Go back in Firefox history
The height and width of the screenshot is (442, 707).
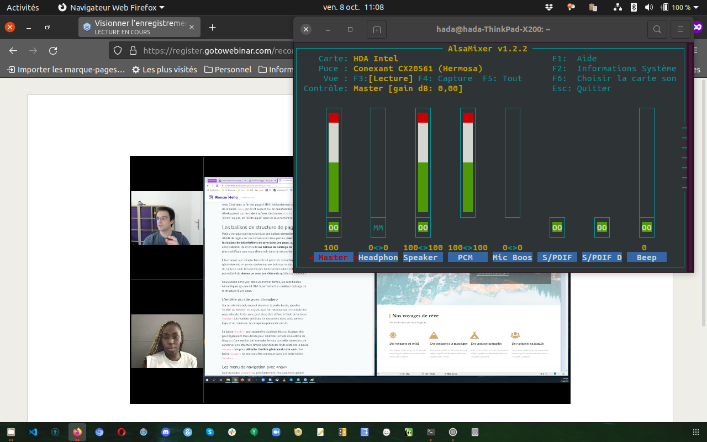(13, 50)
